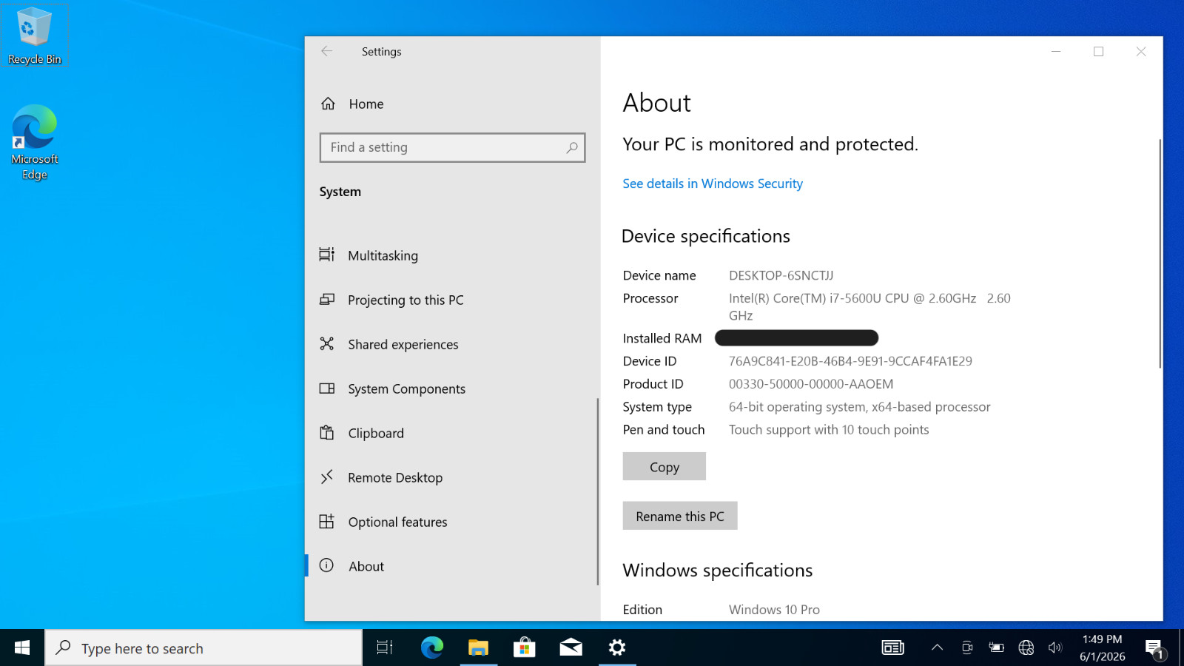Image resolution: width=1184 pixels, height=666 pixels.
Task: Click the Product ID 00330-50000-00000-AAOEM
Action: pos(810,384)
